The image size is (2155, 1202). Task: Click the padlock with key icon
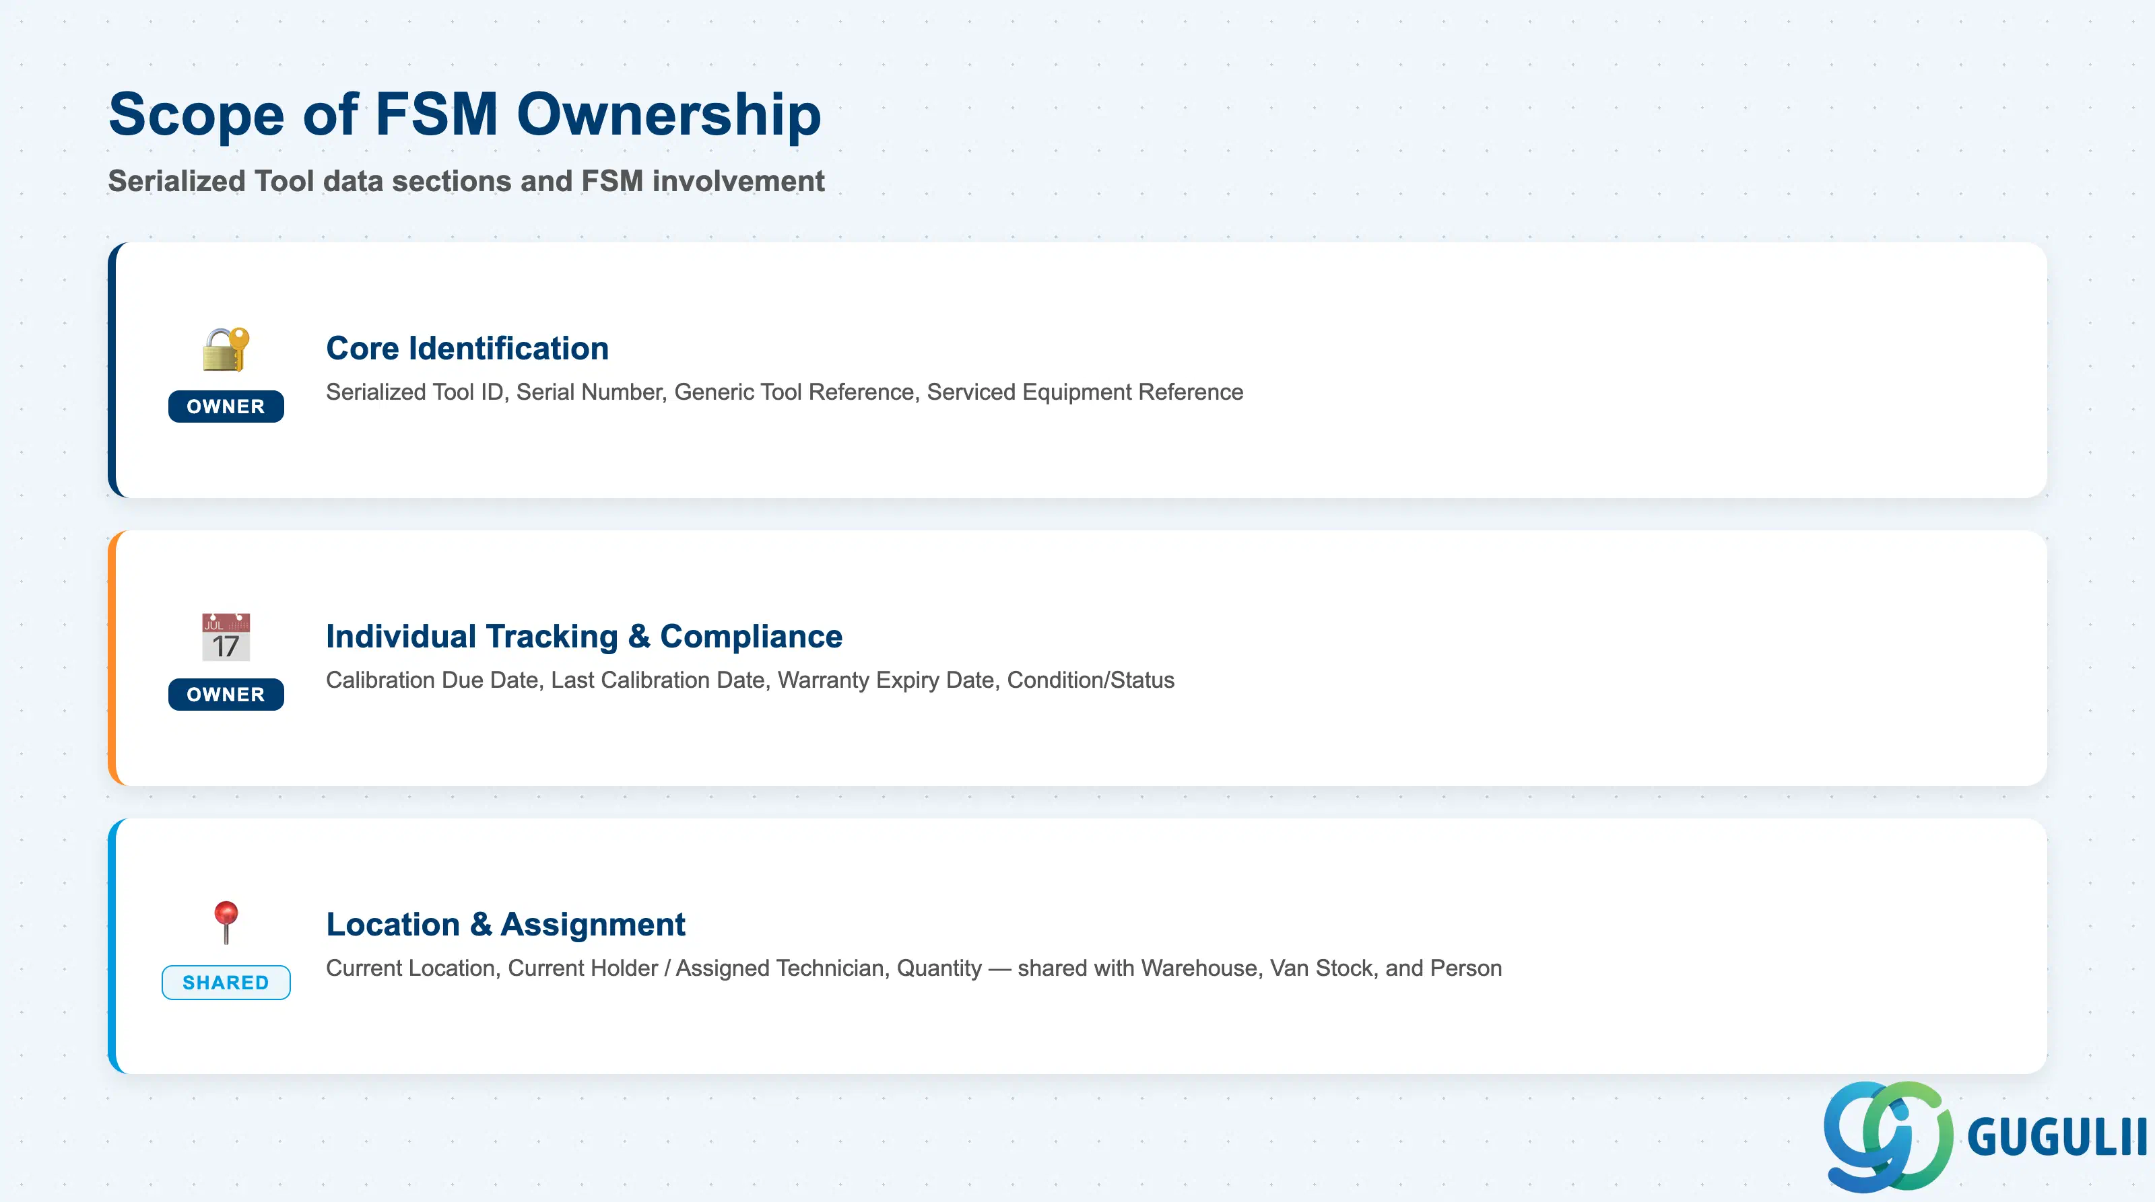point(226,349)
